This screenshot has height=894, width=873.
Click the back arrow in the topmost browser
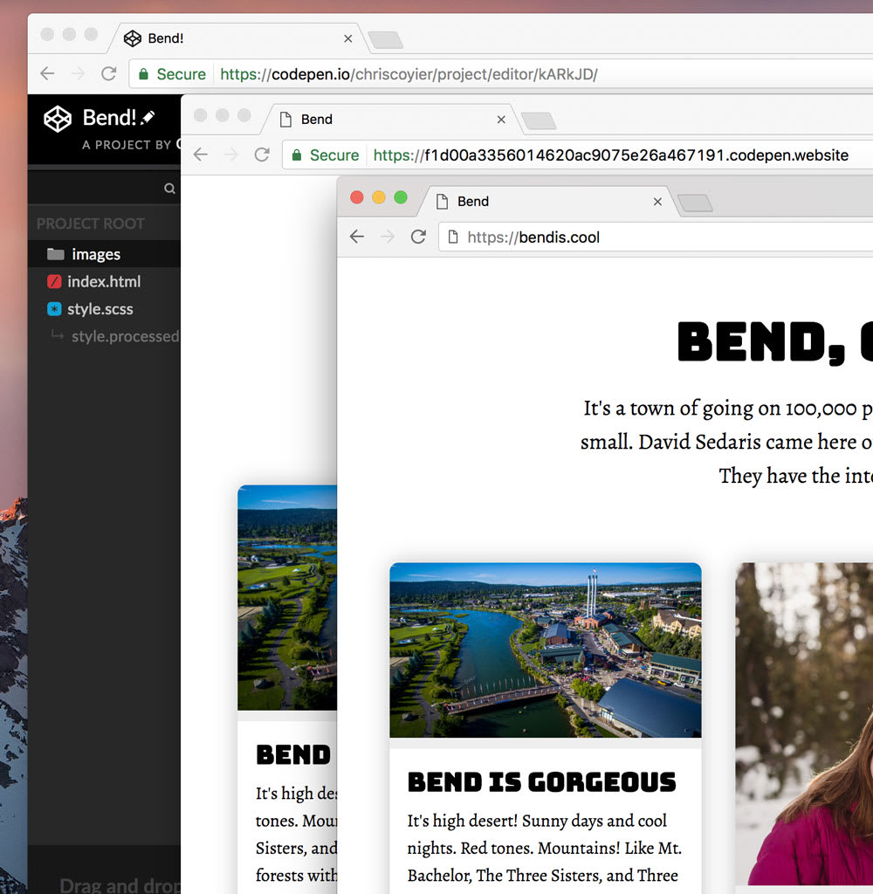[46, 74]
